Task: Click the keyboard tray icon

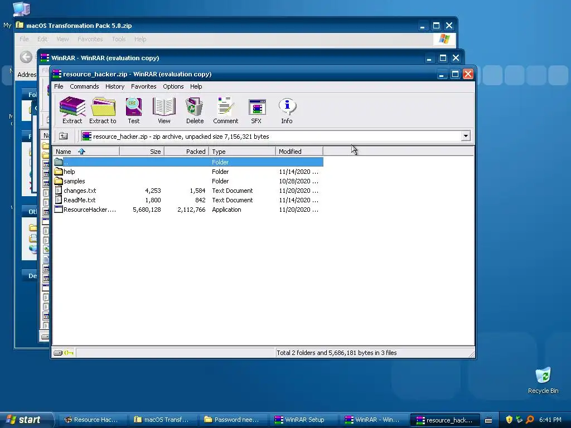Action: click(x=488, y=420)
